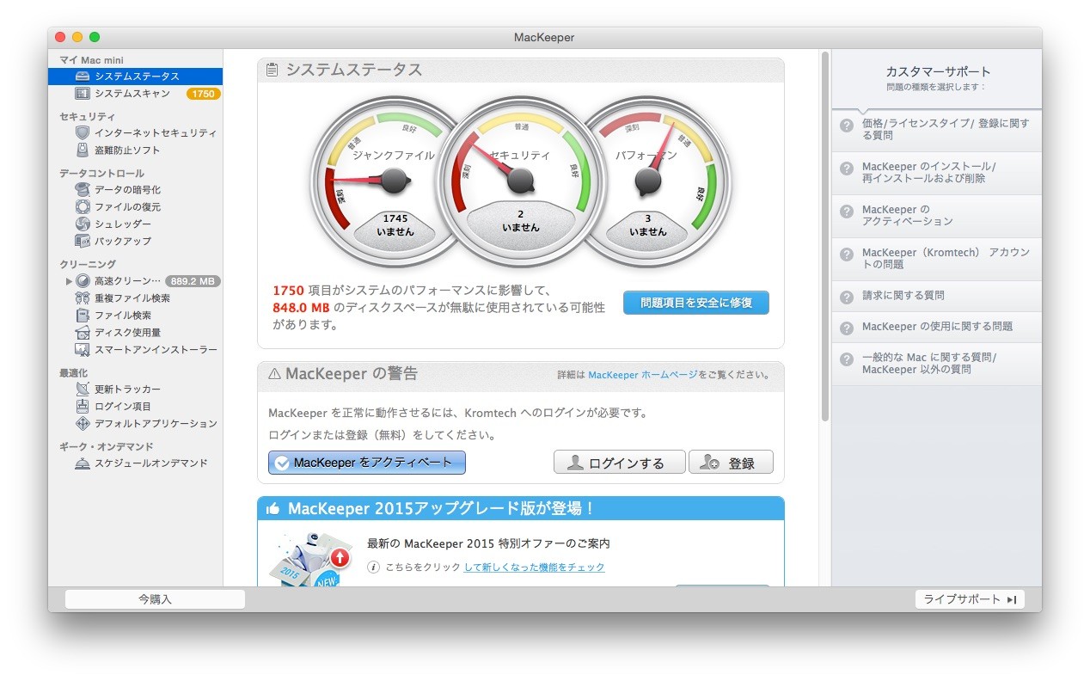Select バックアップ in sidebar

[135, 242]
